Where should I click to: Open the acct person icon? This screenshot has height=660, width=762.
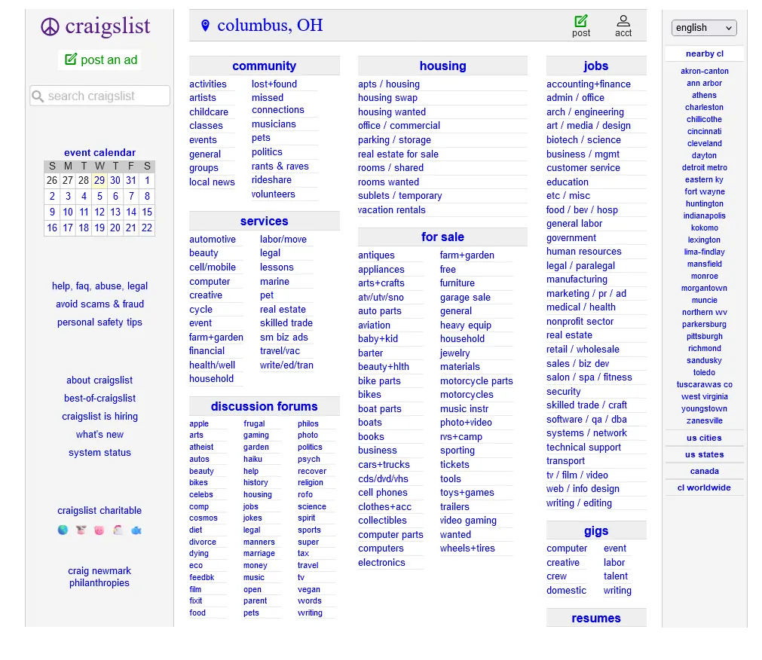pos(623,21)
